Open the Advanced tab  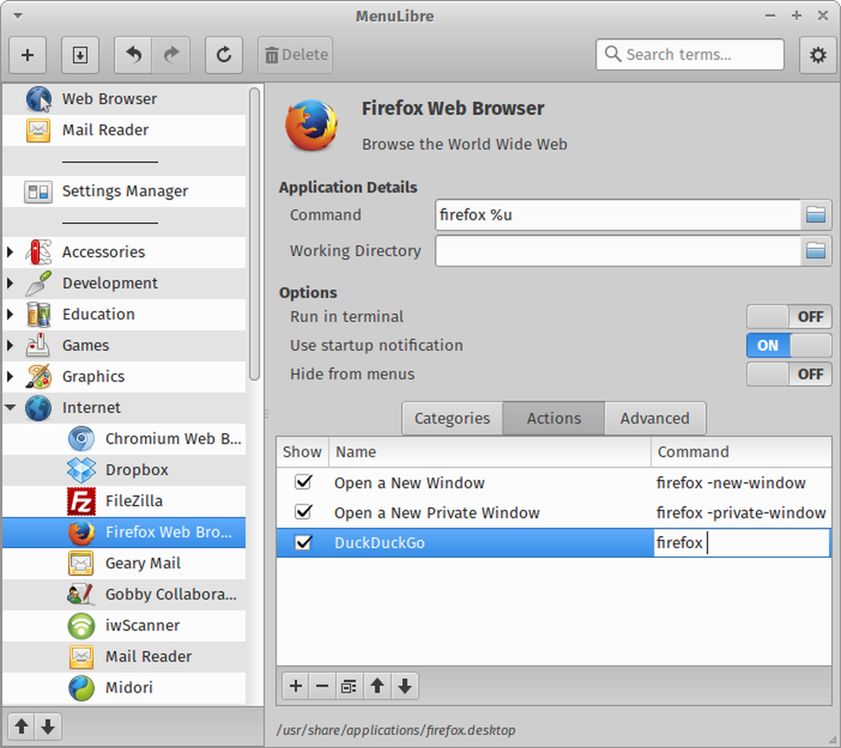(x=655, y=418)
